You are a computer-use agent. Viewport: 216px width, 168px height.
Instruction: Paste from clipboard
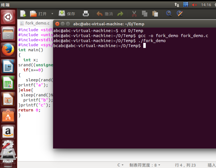pyautogui.click(x=155, y=14)
